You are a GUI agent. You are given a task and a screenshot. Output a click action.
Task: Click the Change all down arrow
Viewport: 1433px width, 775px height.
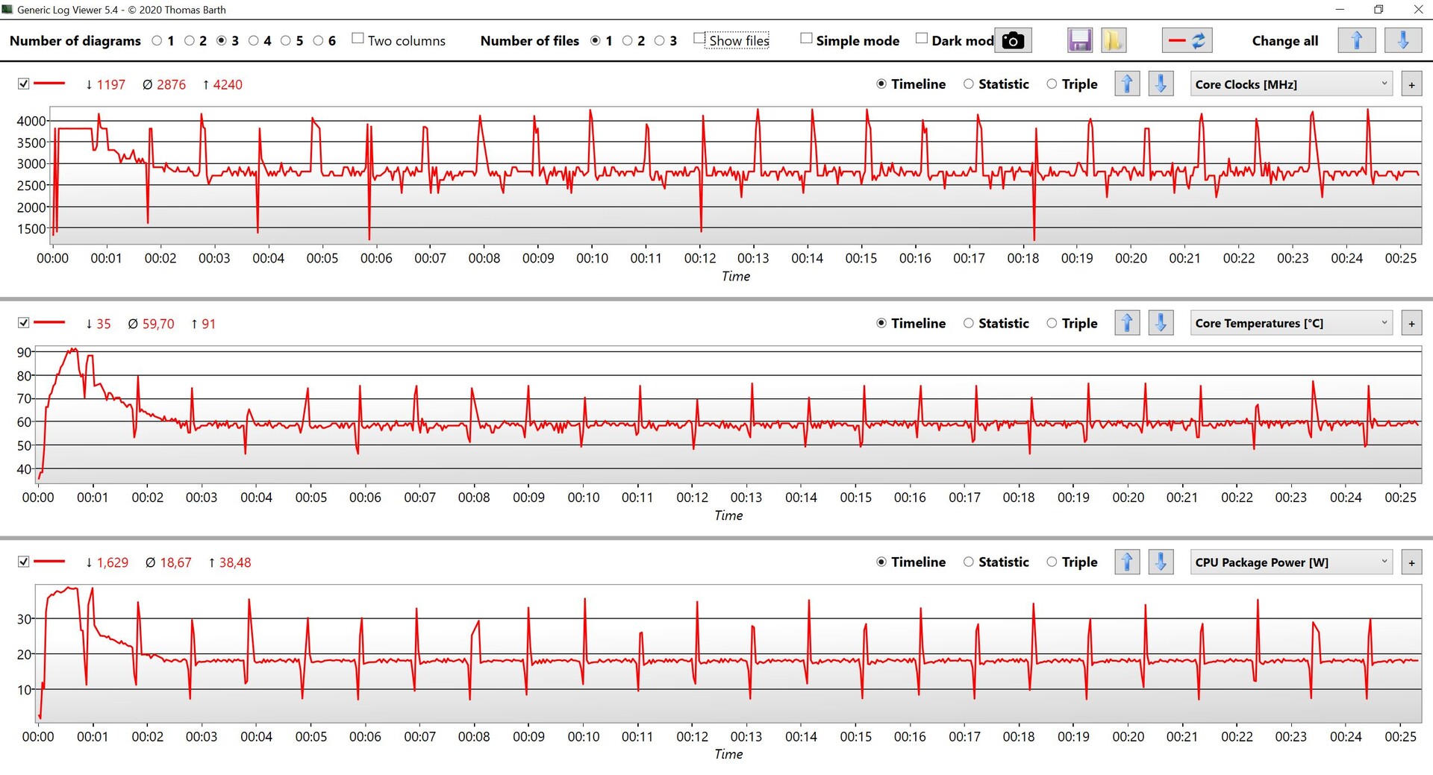pos(1403,40)
